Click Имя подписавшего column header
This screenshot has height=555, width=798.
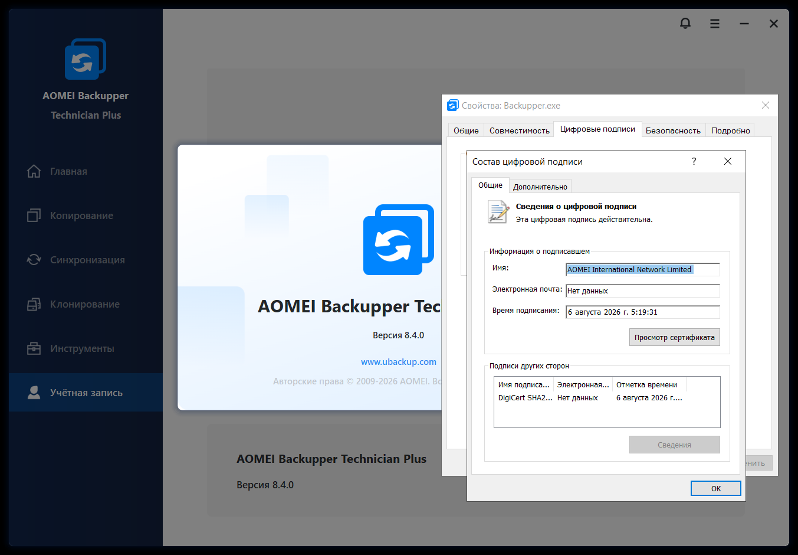pos(524,384)
